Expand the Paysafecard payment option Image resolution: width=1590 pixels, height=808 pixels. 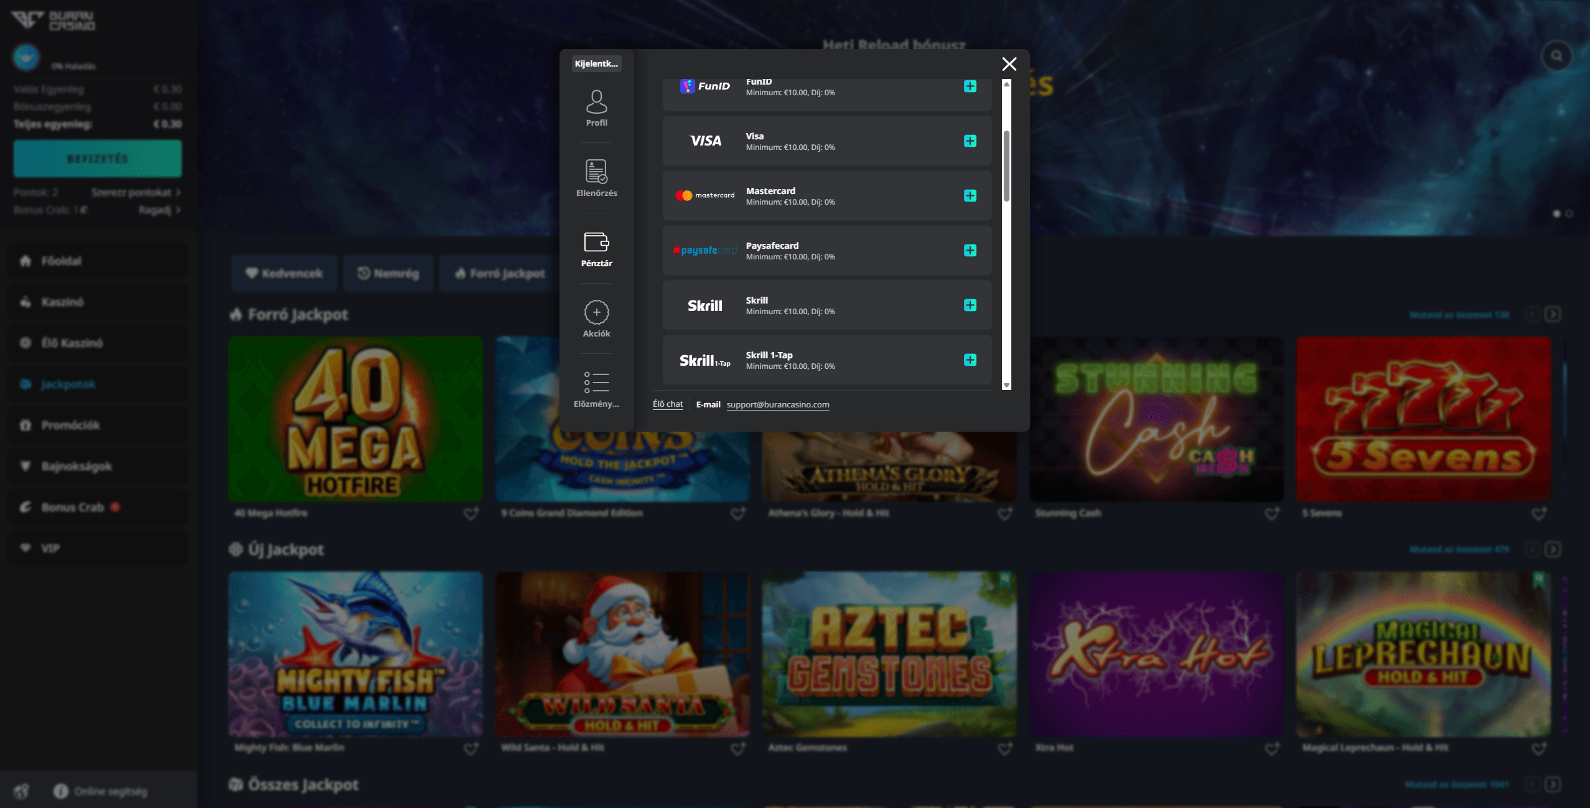(970, 251)
